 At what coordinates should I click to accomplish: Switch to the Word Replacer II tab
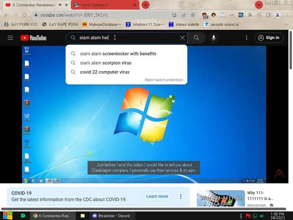click(105, 5)
